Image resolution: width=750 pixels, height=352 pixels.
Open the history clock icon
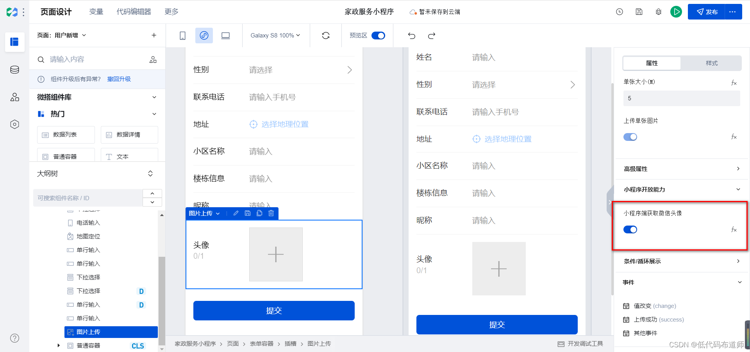620,12
